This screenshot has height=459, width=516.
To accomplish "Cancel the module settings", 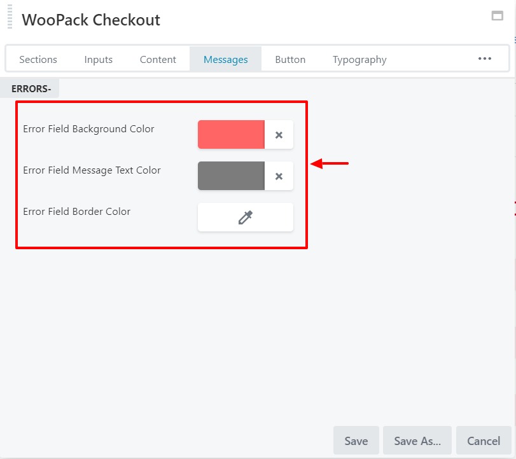I will (x=484, y=441).
